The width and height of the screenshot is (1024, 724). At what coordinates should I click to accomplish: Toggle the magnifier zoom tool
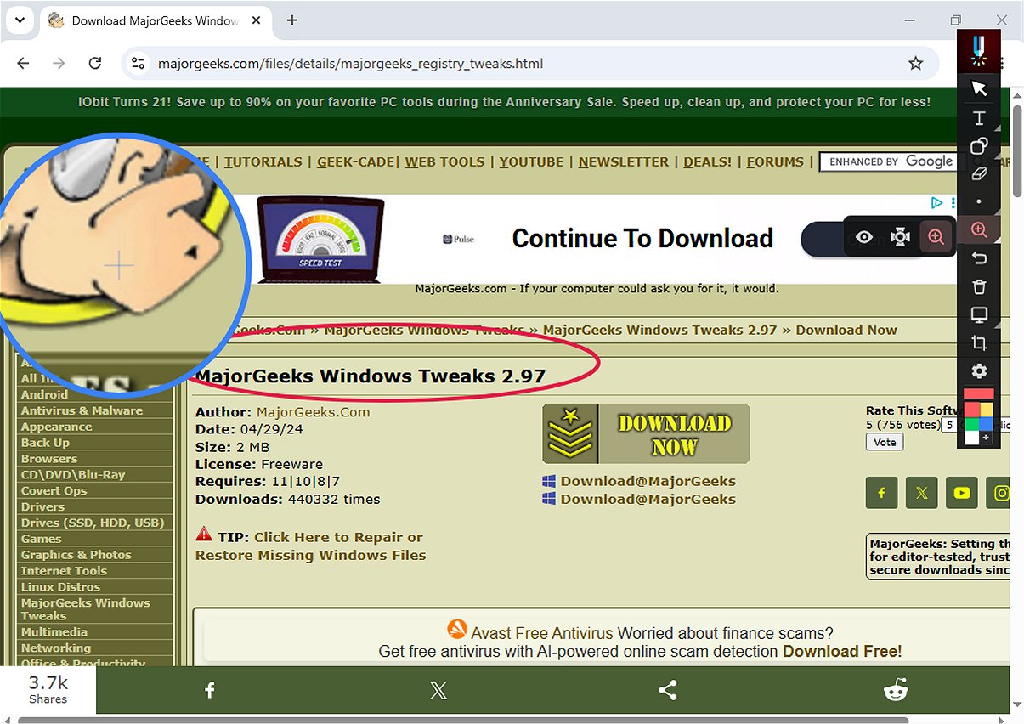coord(979,230)
